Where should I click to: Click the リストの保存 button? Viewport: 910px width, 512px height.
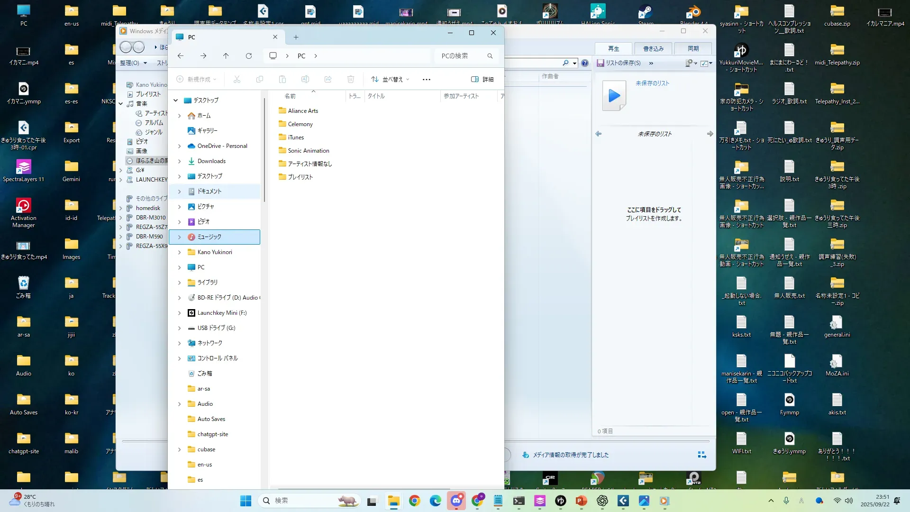pos(619,63)
